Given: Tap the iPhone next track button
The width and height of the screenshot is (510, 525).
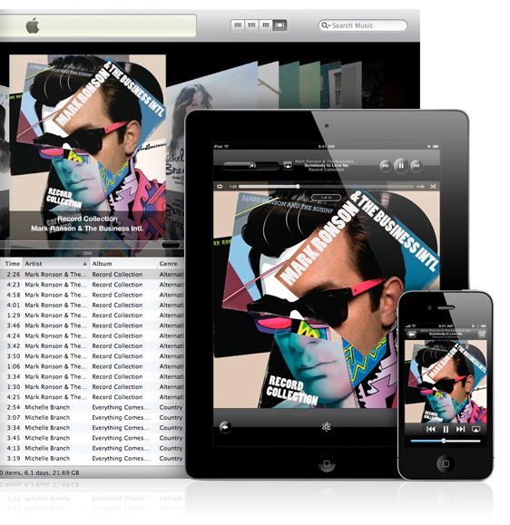Looking at the screenshot, I should pos(460,429).
